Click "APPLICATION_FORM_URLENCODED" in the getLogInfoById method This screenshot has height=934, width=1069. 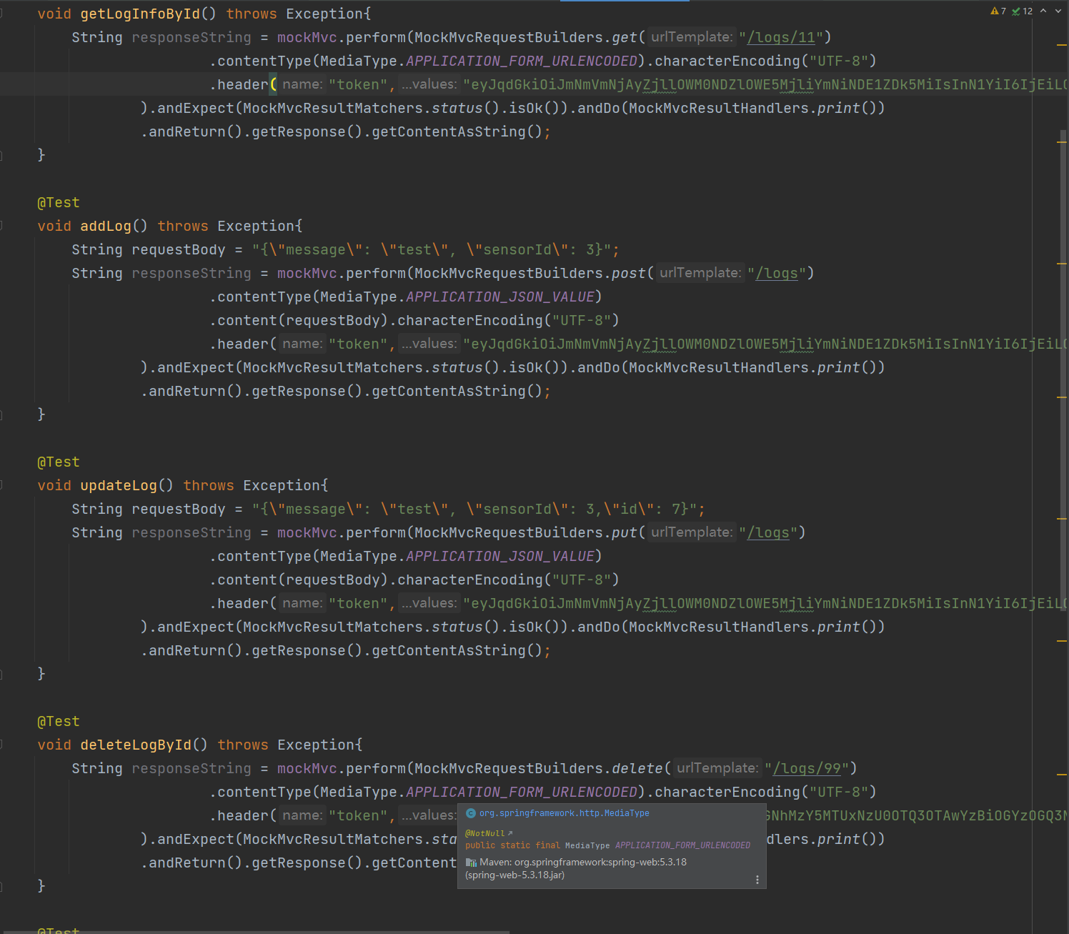pyautogui.click(x=522, y=61)
